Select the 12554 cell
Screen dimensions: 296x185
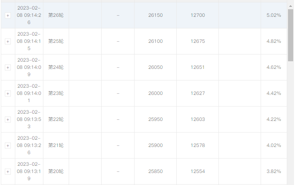click(198, 171)
